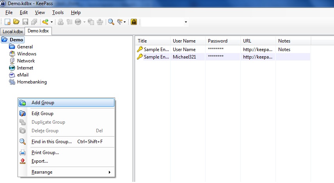334x183 pixels.
Task: Choose Find in this Group
Action: point(66,142)
